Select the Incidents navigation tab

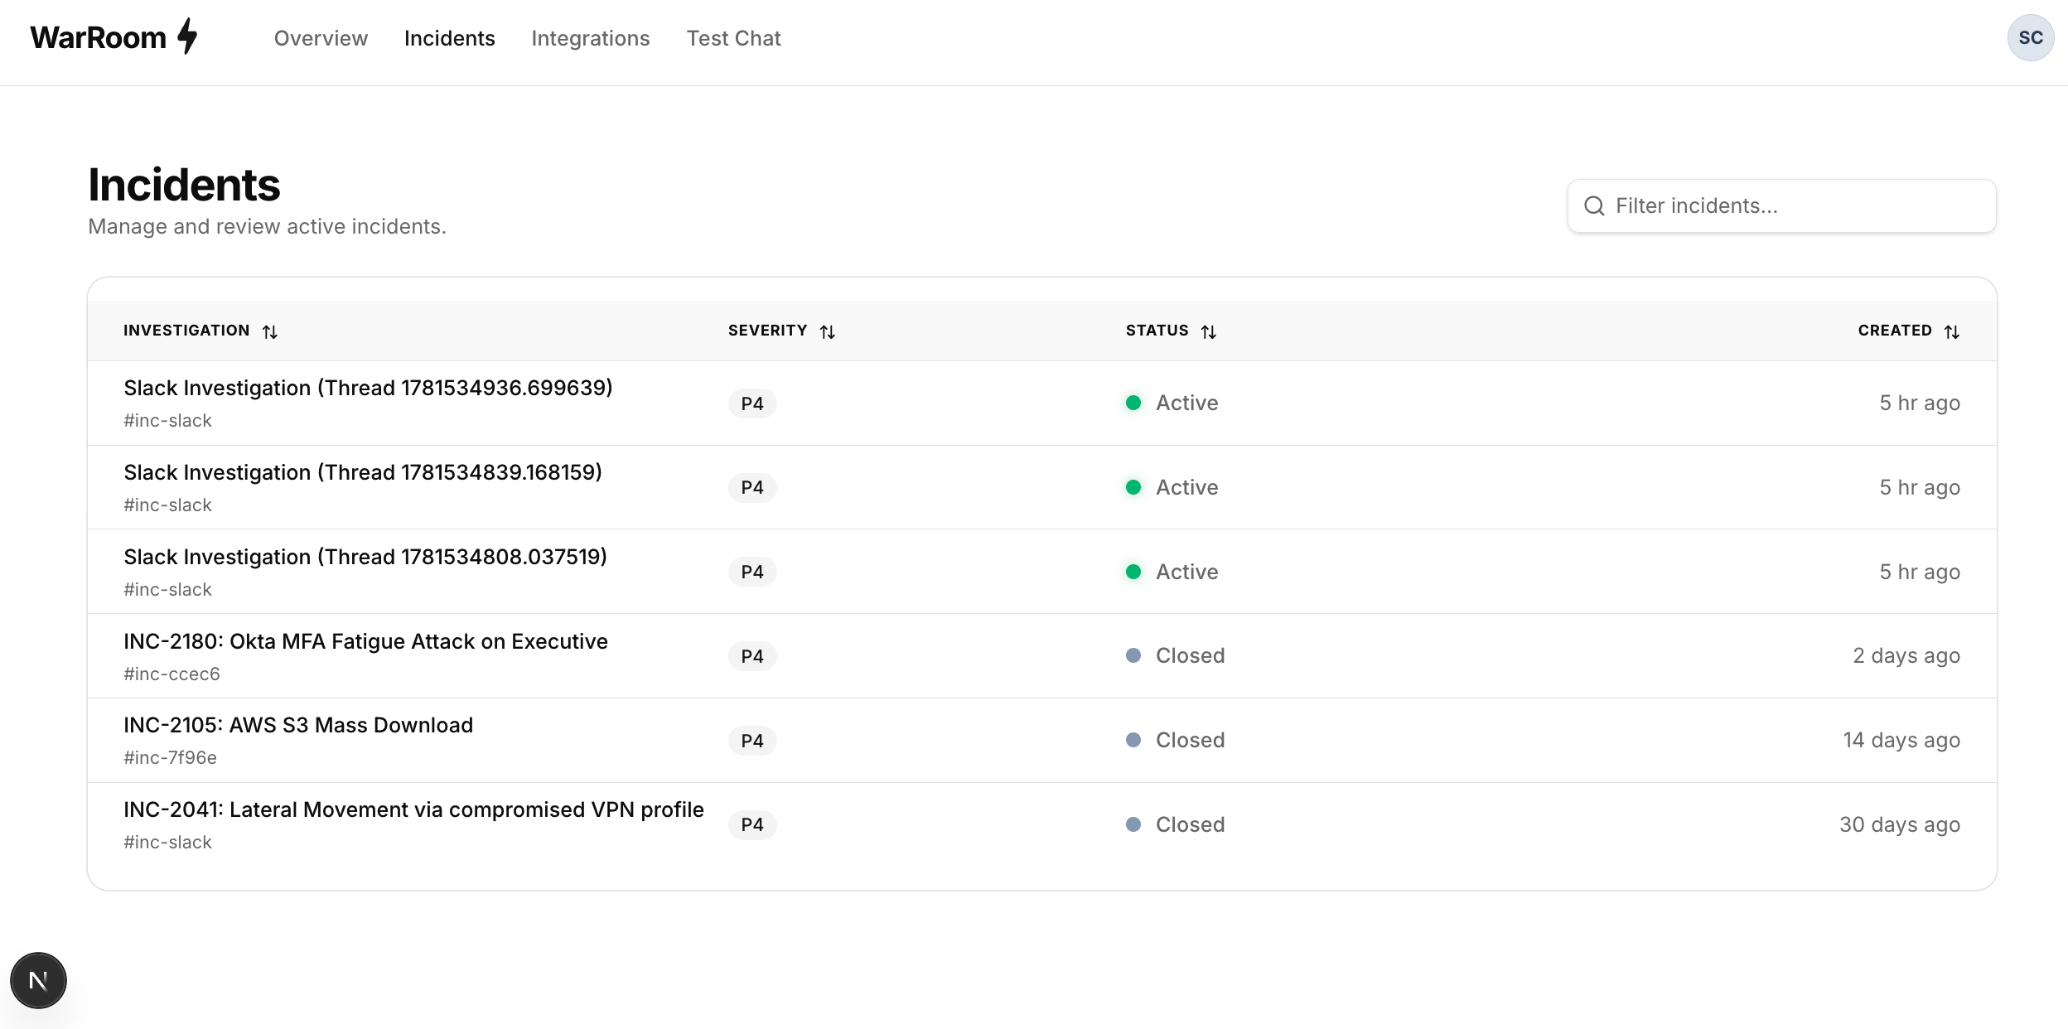coord(449,38)
